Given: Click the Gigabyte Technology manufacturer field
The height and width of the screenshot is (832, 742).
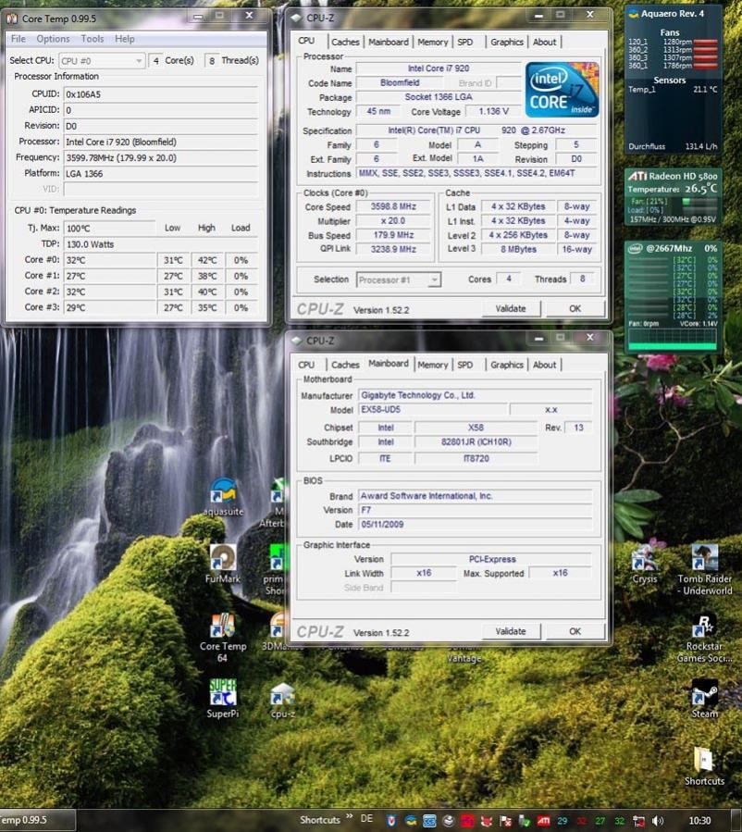Looking at the screenshot, I should click(x=476, y=395).
